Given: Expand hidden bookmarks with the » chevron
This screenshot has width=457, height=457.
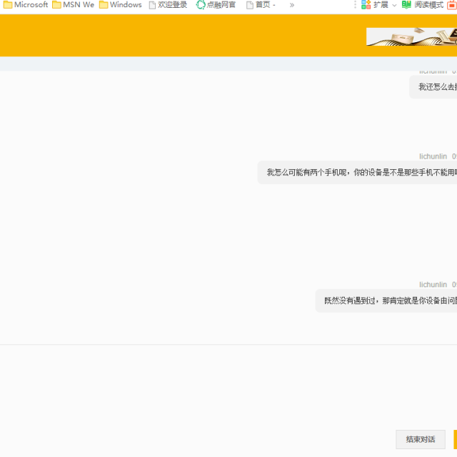Looking at the screenshot, I should (291, 5).
